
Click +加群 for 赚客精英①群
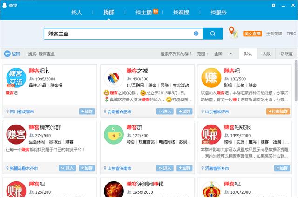[x=87, y=168]
